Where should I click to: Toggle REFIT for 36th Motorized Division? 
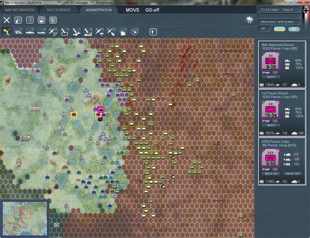(271, 77)
